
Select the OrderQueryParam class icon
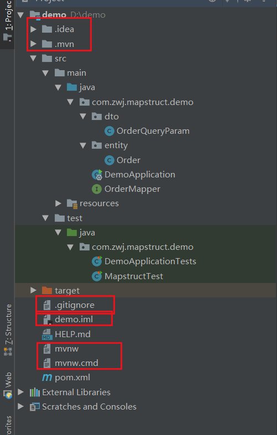[109, 131]
